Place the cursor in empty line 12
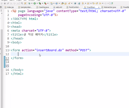 (x=70, y=54)
